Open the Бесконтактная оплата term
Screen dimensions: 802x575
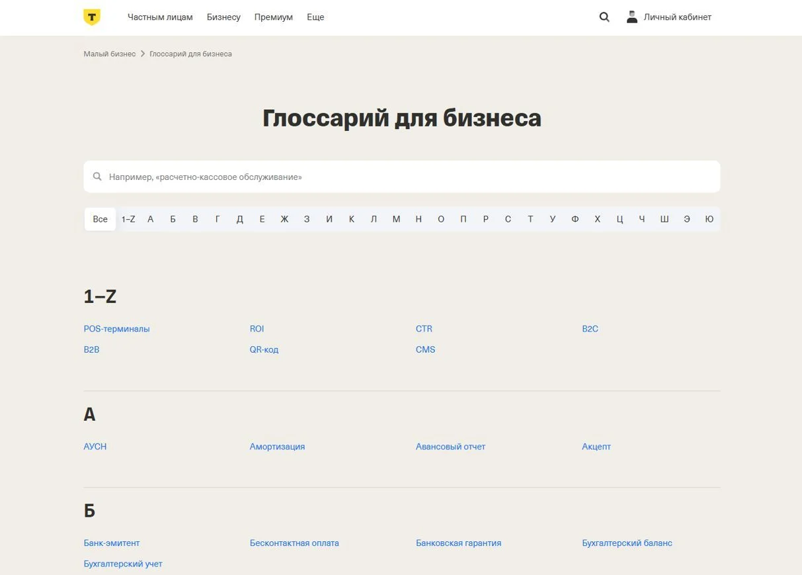click(x=294, y=543)
